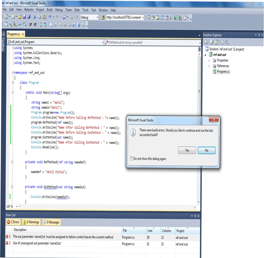The height and width of the screenshot is (258, 264).
Task: Open the localhost URL combo box dropdown
Action: pyautogui.click(x=143, y=18)
